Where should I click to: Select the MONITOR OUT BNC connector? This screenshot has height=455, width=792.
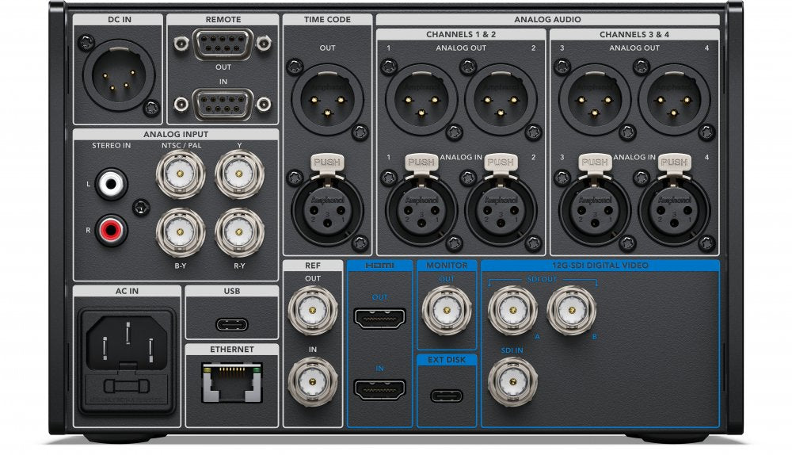click(x=446, y=310)
